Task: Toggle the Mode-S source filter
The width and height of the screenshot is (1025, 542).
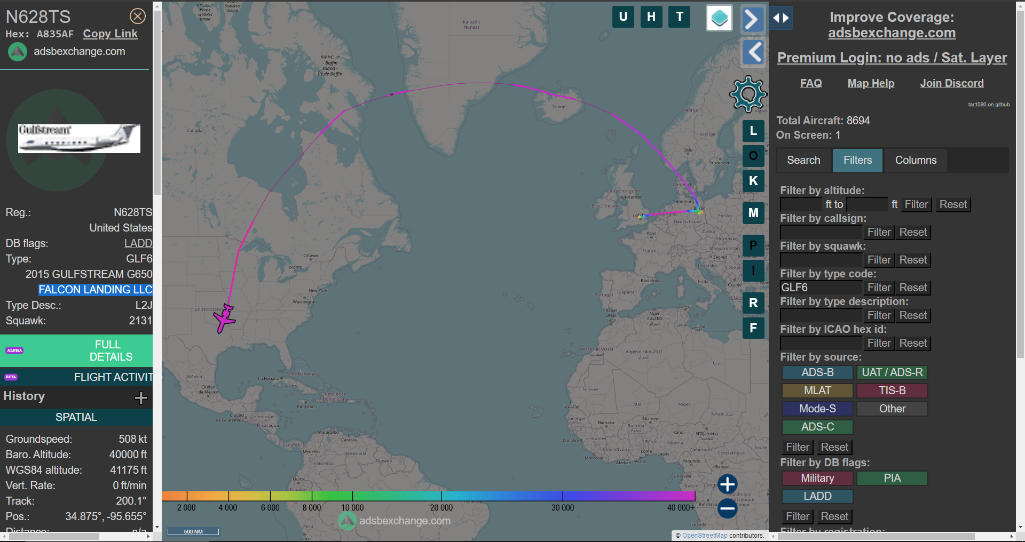Action: coord(817,409)
